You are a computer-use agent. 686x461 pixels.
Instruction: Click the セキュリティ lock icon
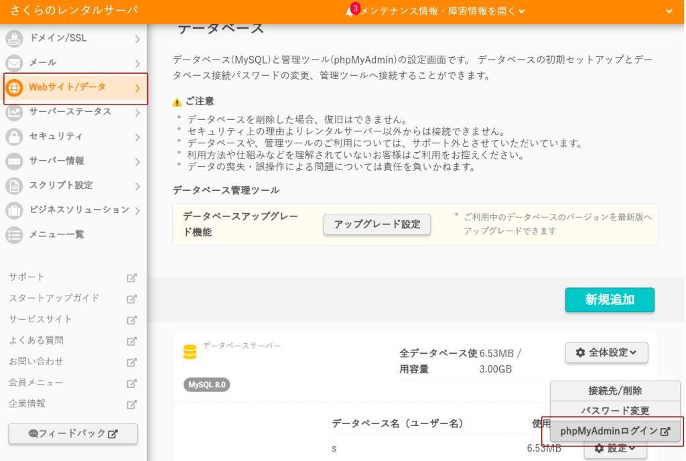[14, 137]
